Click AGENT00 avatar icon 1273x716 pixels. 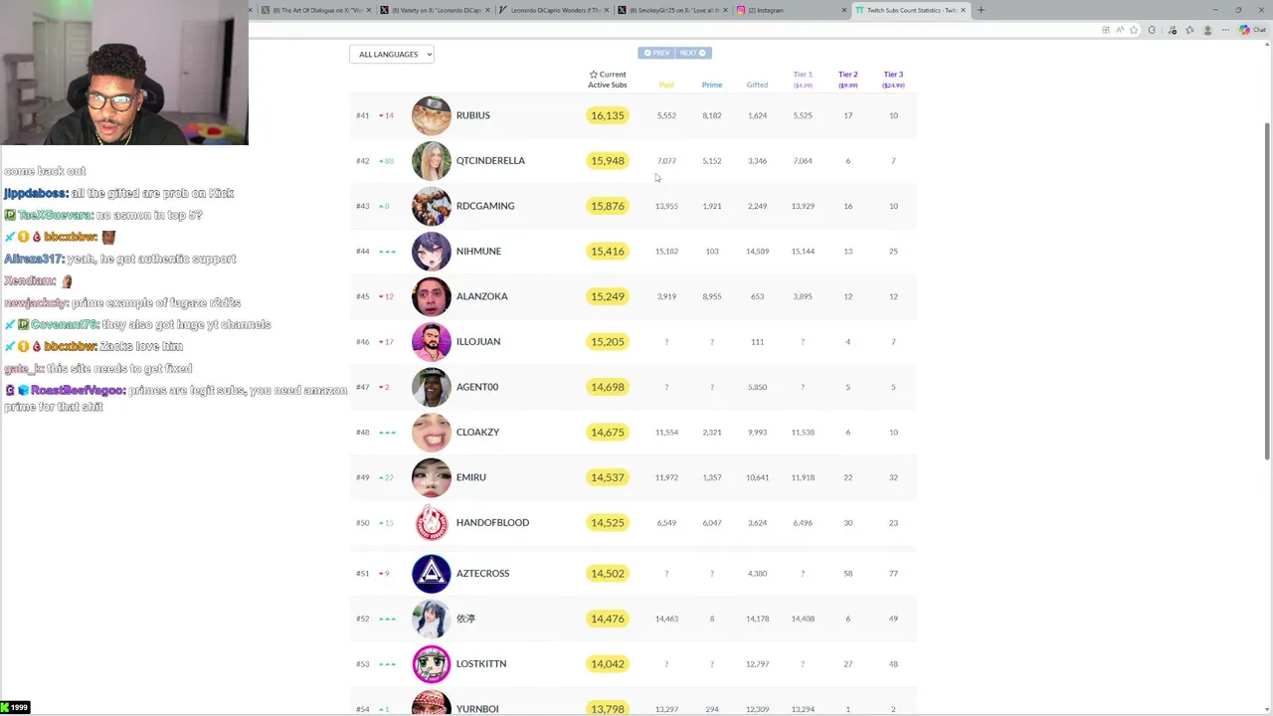pos(431,387)
